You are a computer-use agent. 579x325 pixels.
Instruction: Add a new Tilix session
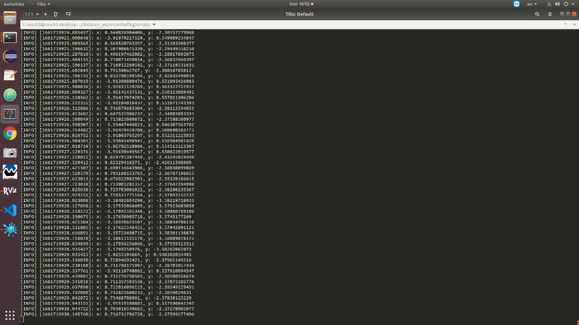[x=45, y=14]
